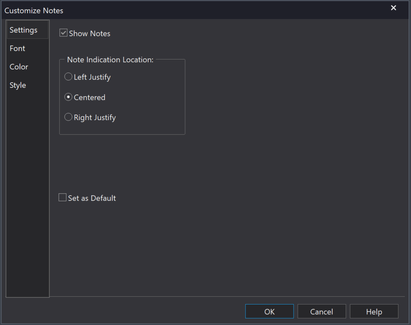
Task: Click the Show Notes label text
Action: [x=90, y=33]
